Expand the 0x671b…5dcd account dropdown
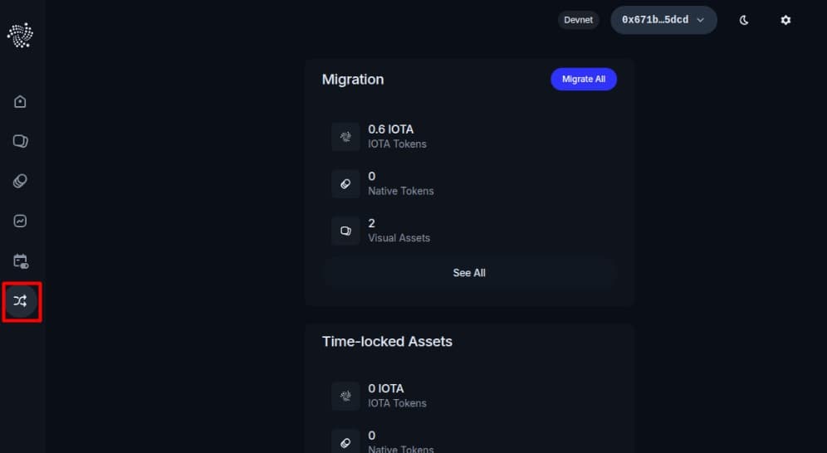The width and height of the screenshot is (827, 453). pyautogui.click(x=663, y=20)
